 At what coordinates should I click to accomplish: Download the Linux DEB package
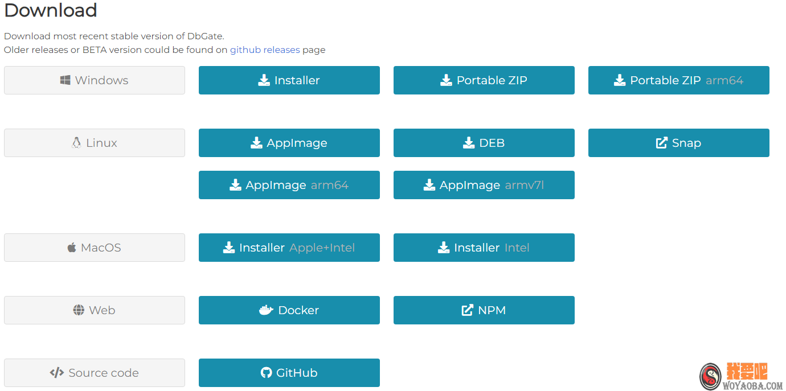coord(484,143)
